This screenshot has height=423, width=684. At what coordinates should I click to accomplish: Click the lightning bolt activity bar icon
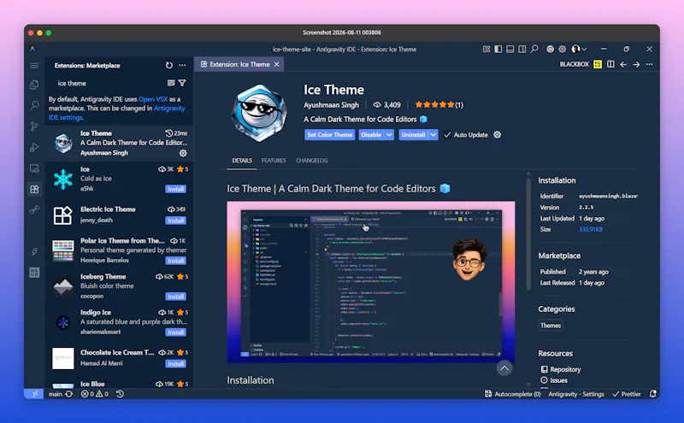click(34, 251)
